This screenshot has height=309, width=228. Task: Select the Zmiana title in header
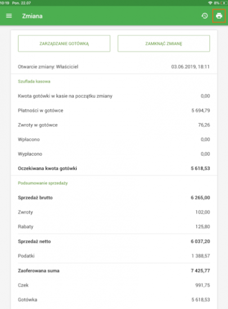(32, 16)
